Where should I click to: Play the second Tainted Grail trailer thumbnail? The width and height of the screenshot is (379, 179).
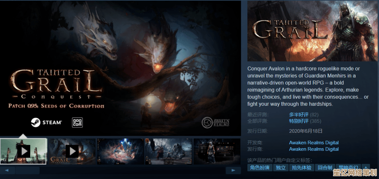pyautogui.click(x=72, y=151)
